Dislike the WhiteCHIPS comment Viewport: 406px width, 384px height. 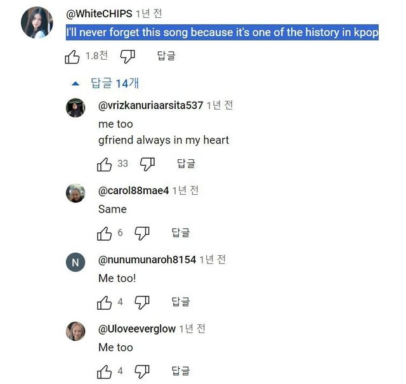(128, 56)
